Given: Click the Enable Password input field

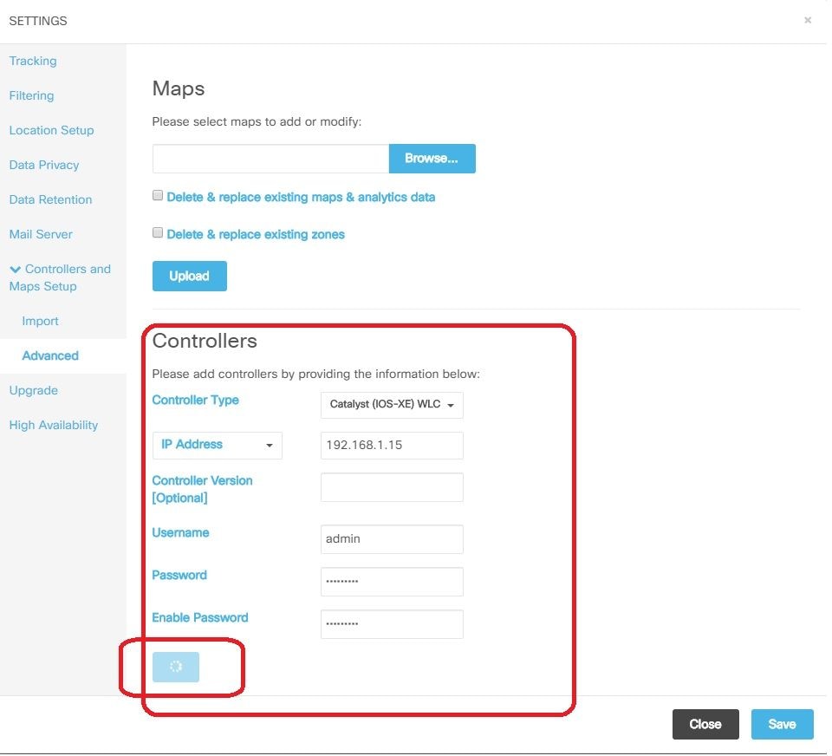Looking at the screenshot, I should (x=392, y=624).
